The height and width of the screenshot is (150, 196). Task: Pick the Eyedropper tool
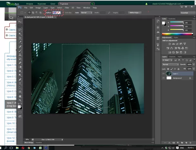(x=20, y=42)
